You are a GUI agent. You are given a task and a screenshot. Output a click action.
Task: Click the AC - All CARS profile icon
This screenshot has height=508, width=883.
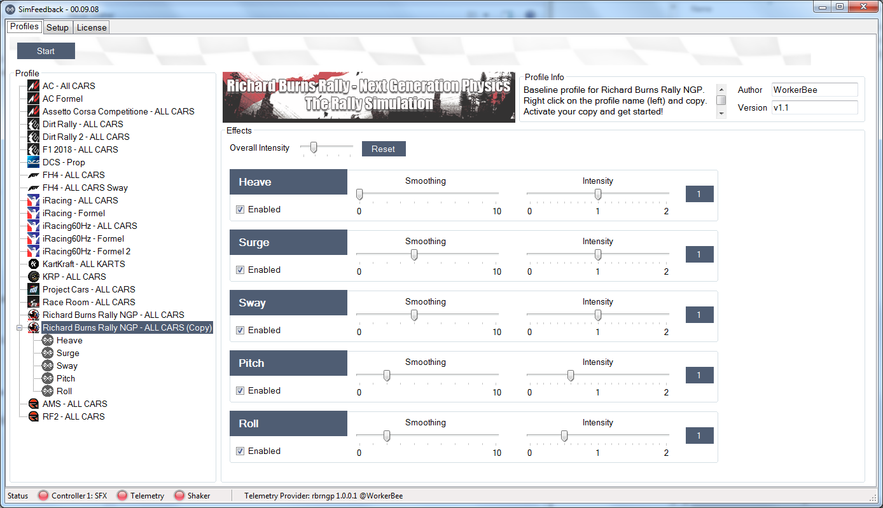[x=34, y=86]
